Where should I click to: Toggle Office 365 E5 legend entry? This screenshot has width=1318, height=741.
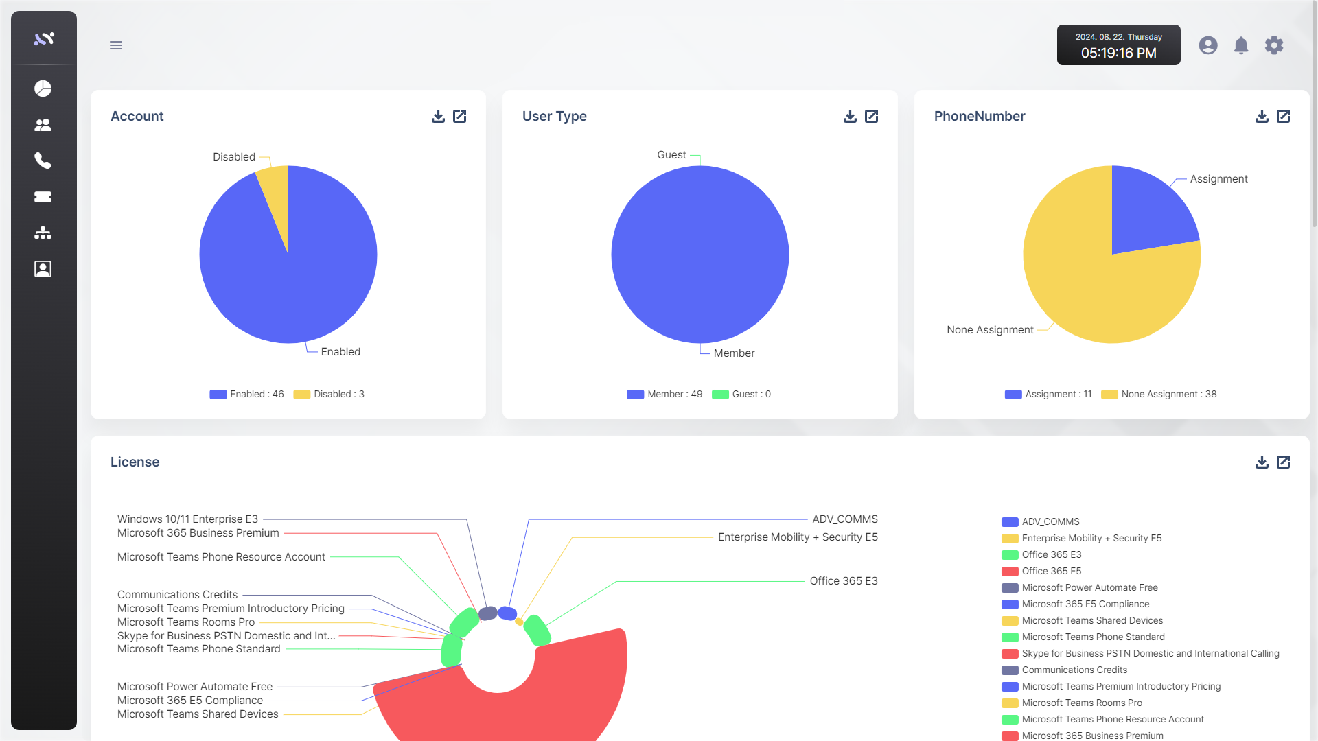[1041, 572]
